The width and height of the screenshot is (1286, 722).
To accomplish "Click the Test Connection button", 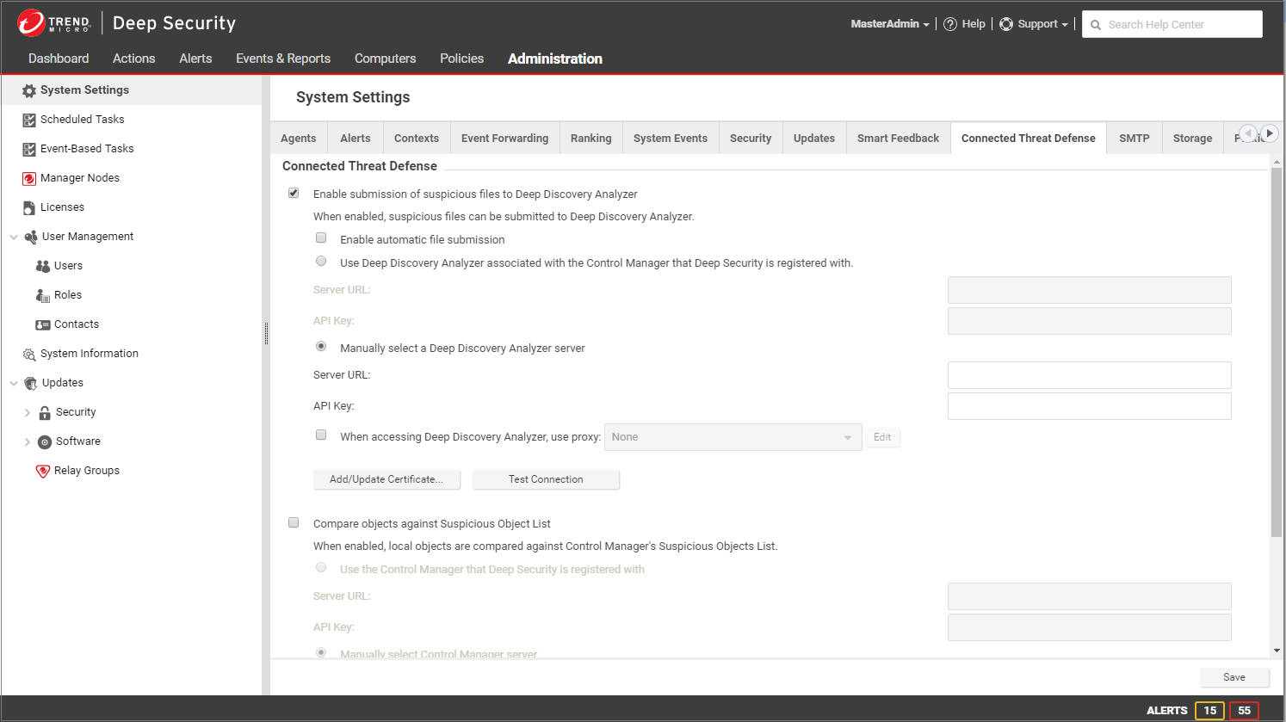I will point(546,479).
